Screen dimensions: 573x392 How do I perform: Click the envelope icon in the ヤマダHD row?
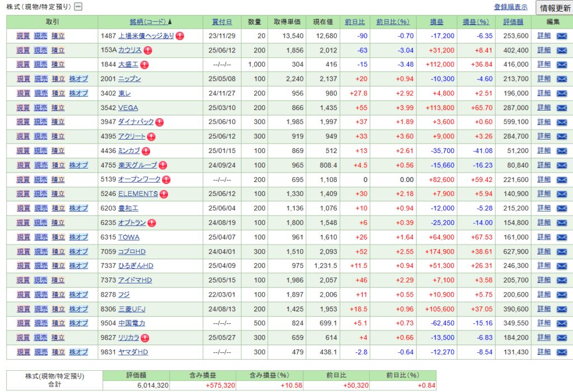pos(561,352)
